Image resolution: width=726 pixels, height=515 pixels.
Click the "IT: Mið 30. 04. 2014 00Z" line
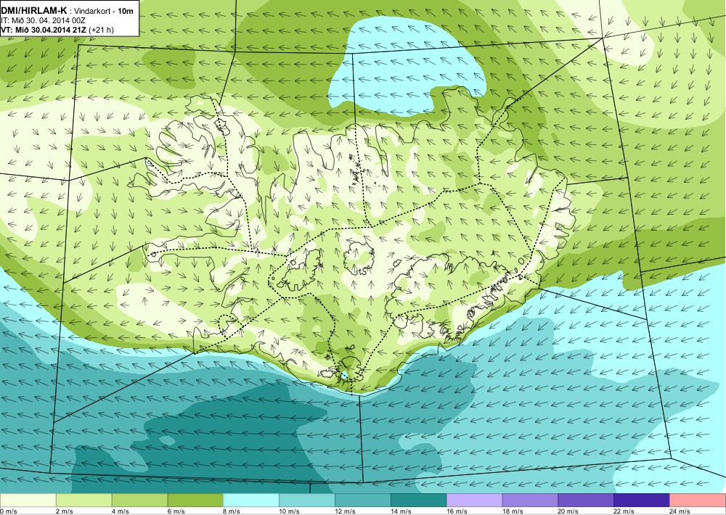43,21
